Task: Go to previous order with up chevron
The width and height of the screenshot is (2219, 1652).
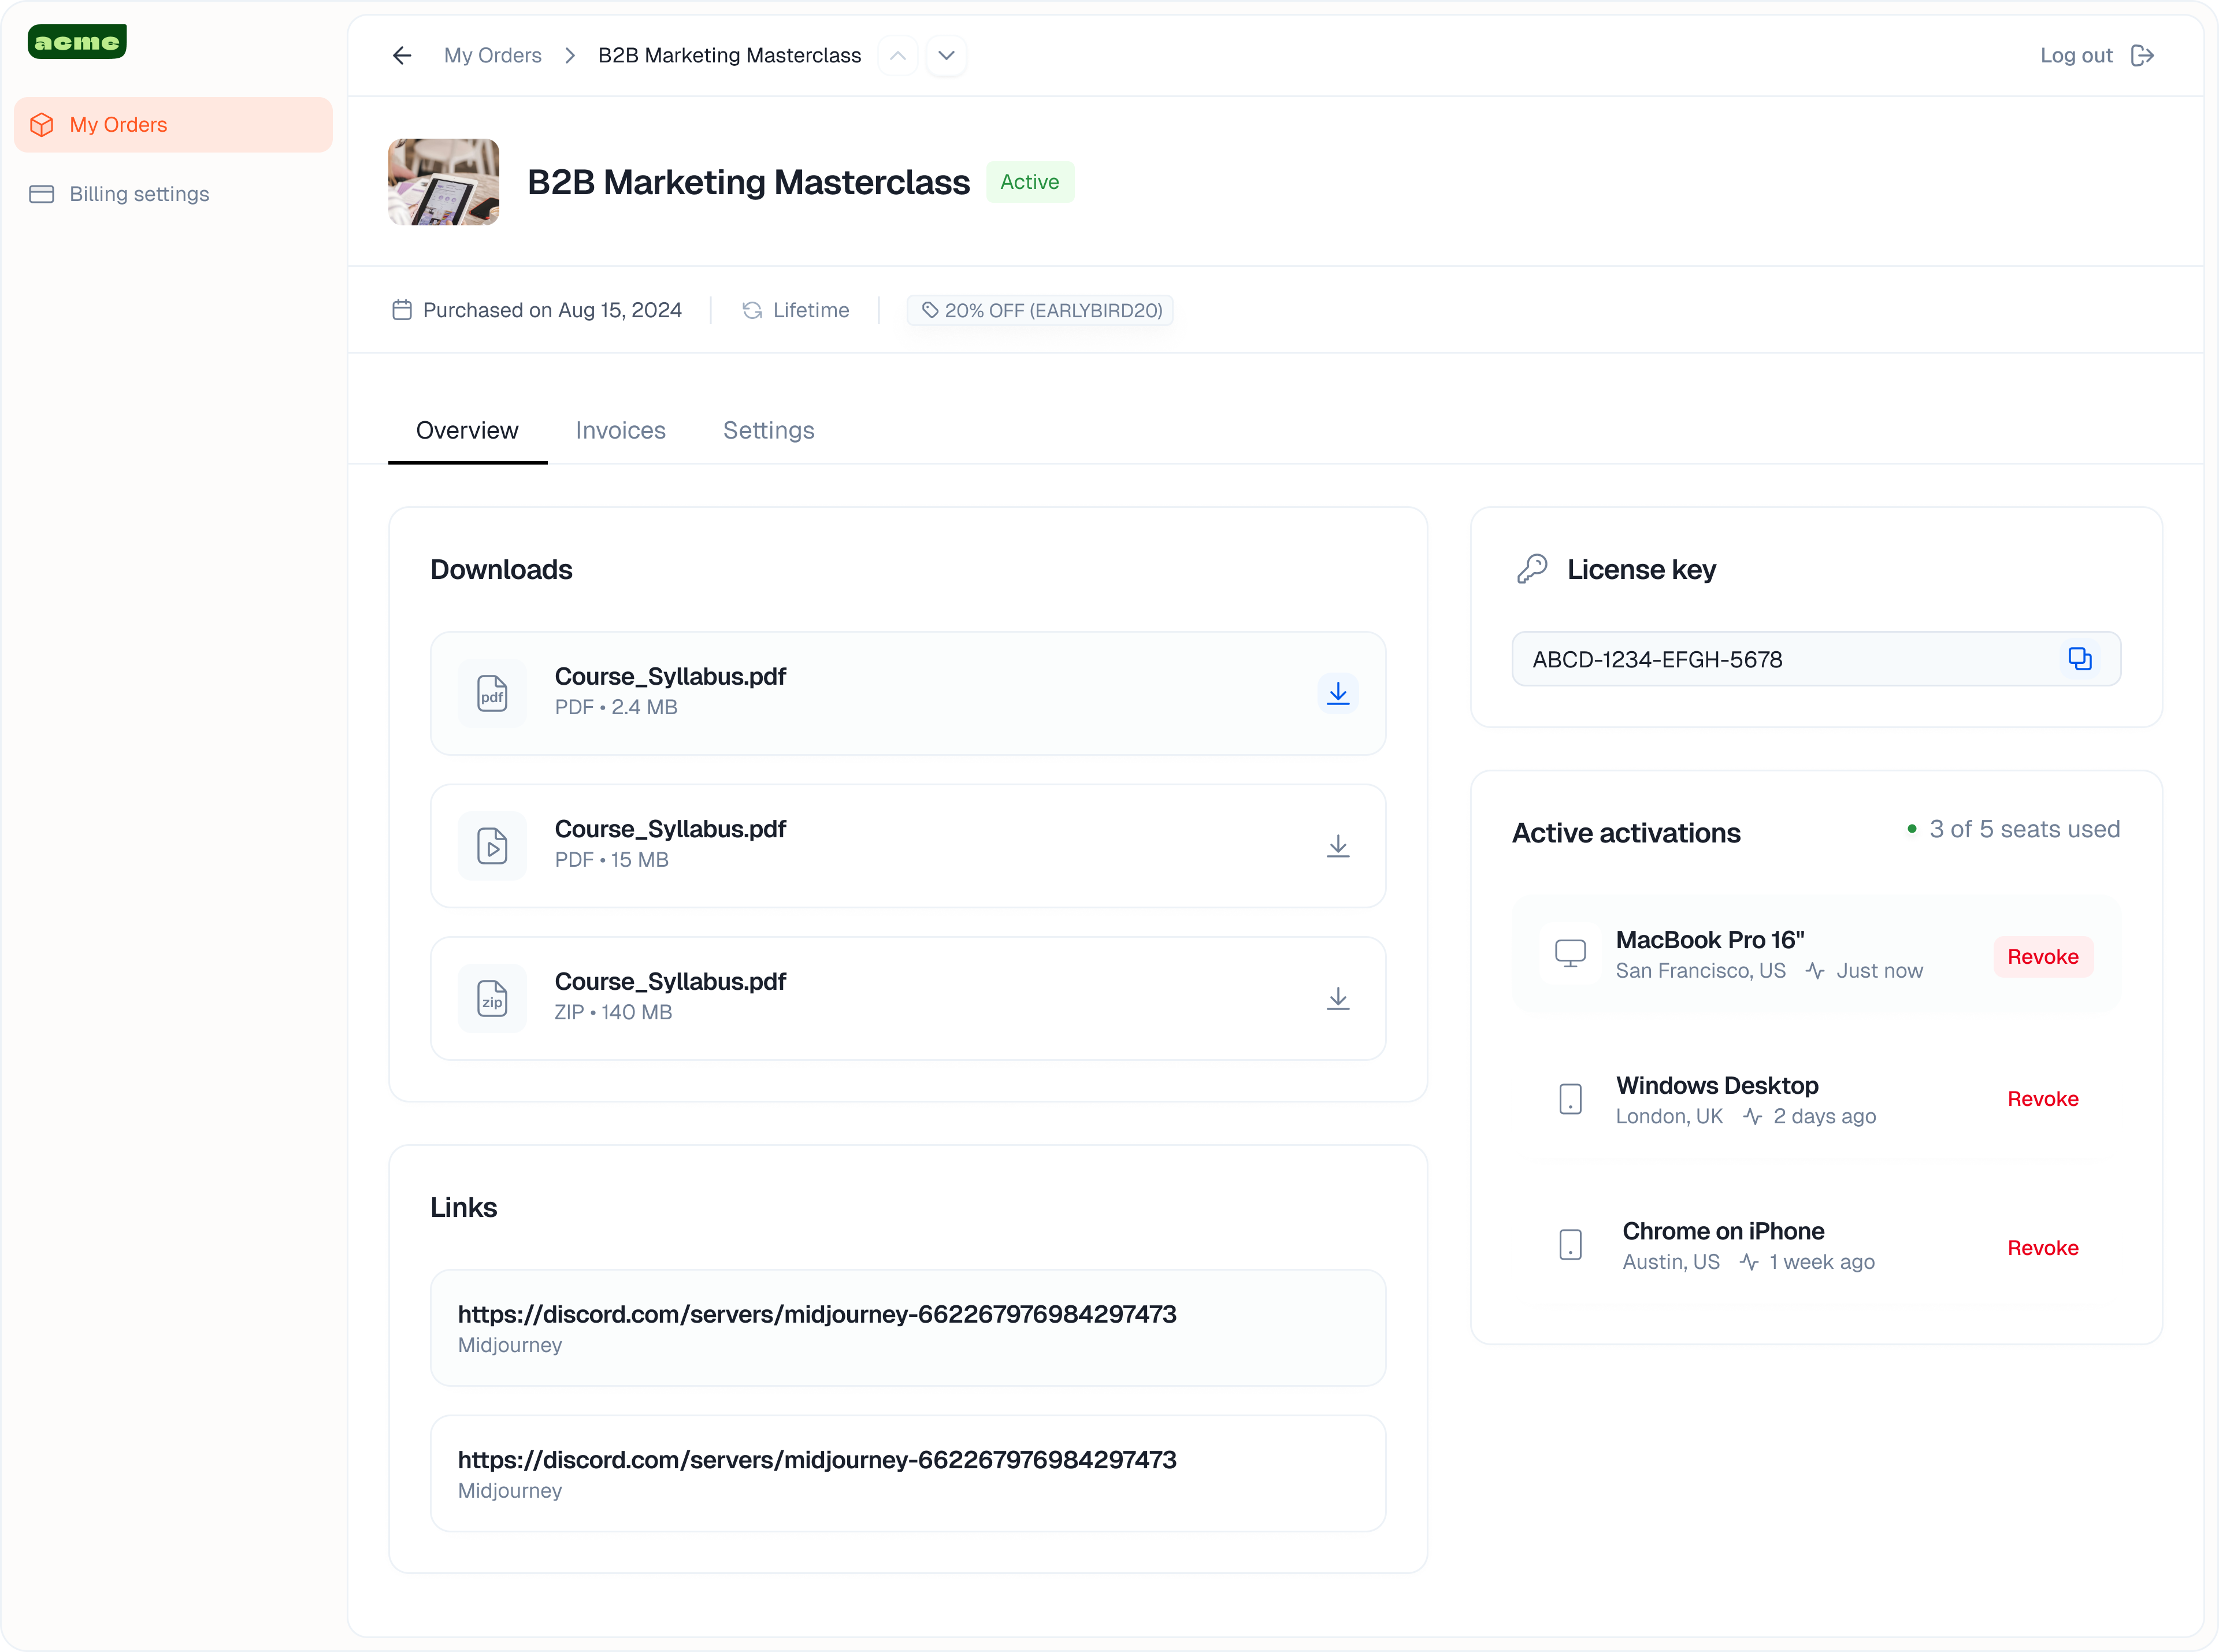Action: pos(897,56)
